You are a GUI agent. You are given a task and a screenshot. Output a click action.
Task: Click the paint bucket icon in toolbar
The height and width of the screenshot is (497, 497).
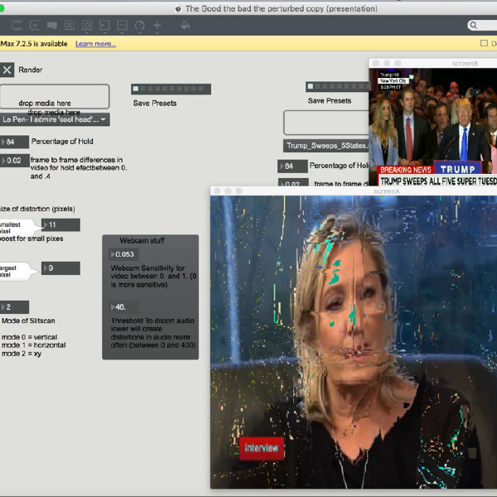tap(186, 26)
